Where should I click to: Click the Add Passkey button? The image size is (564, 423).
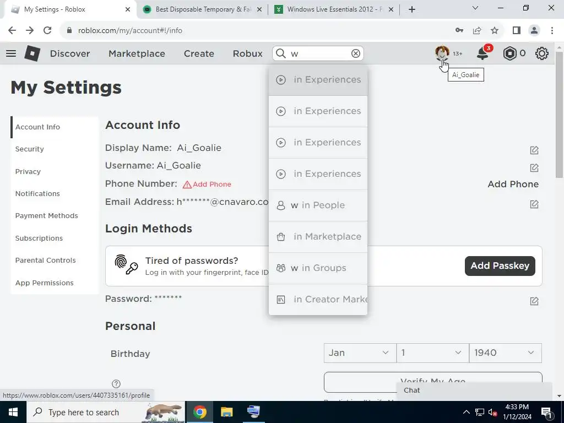(500, 266)
